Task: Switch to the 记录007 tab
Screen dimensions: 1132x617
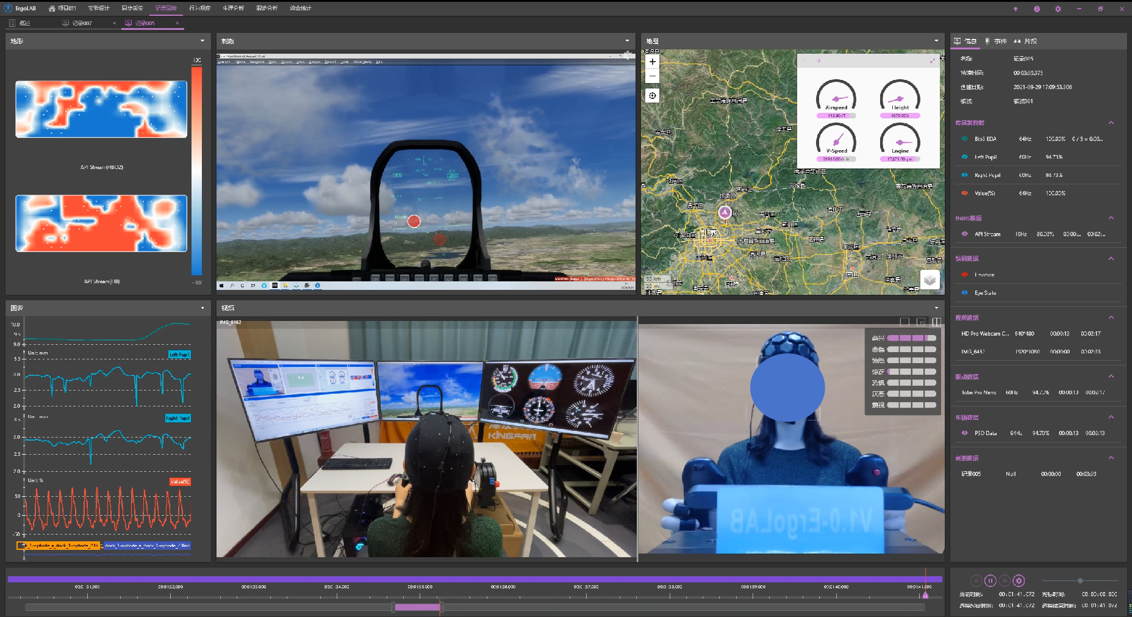Action: click(x=77, y=23)
